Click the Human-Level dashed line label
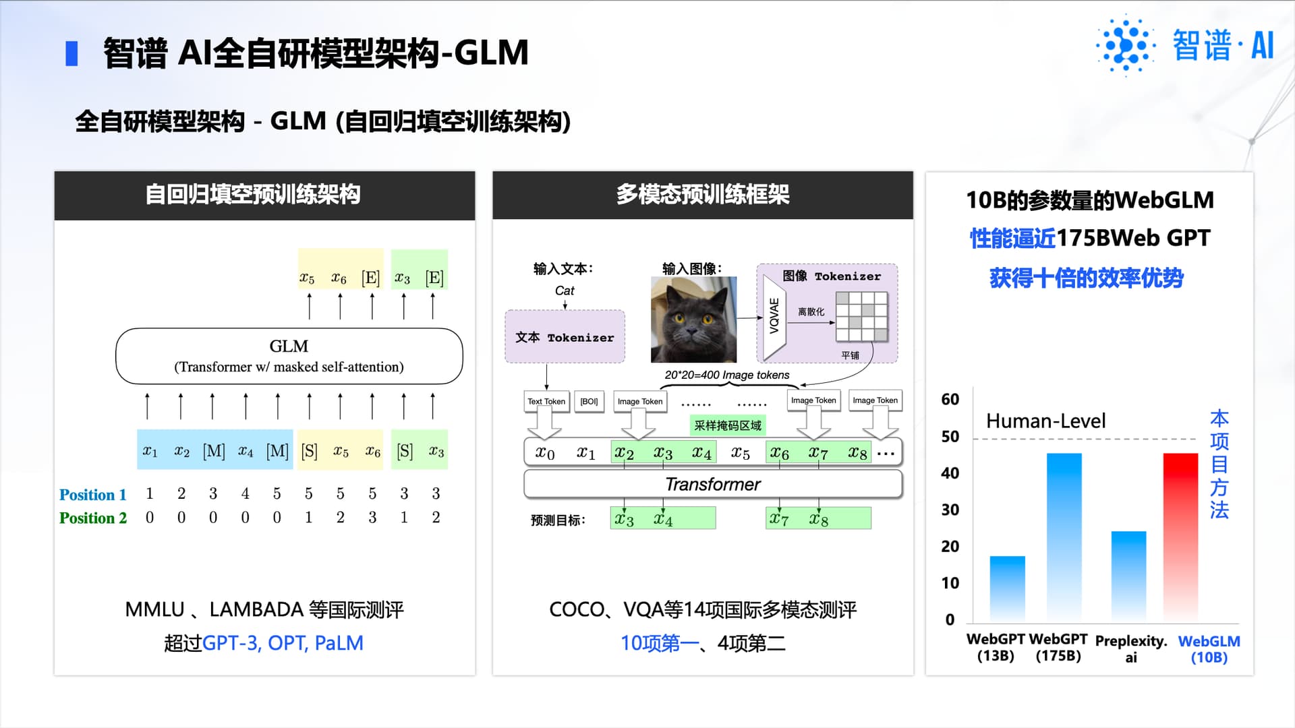This screenshot has height=728, width=1295. 1045,421
